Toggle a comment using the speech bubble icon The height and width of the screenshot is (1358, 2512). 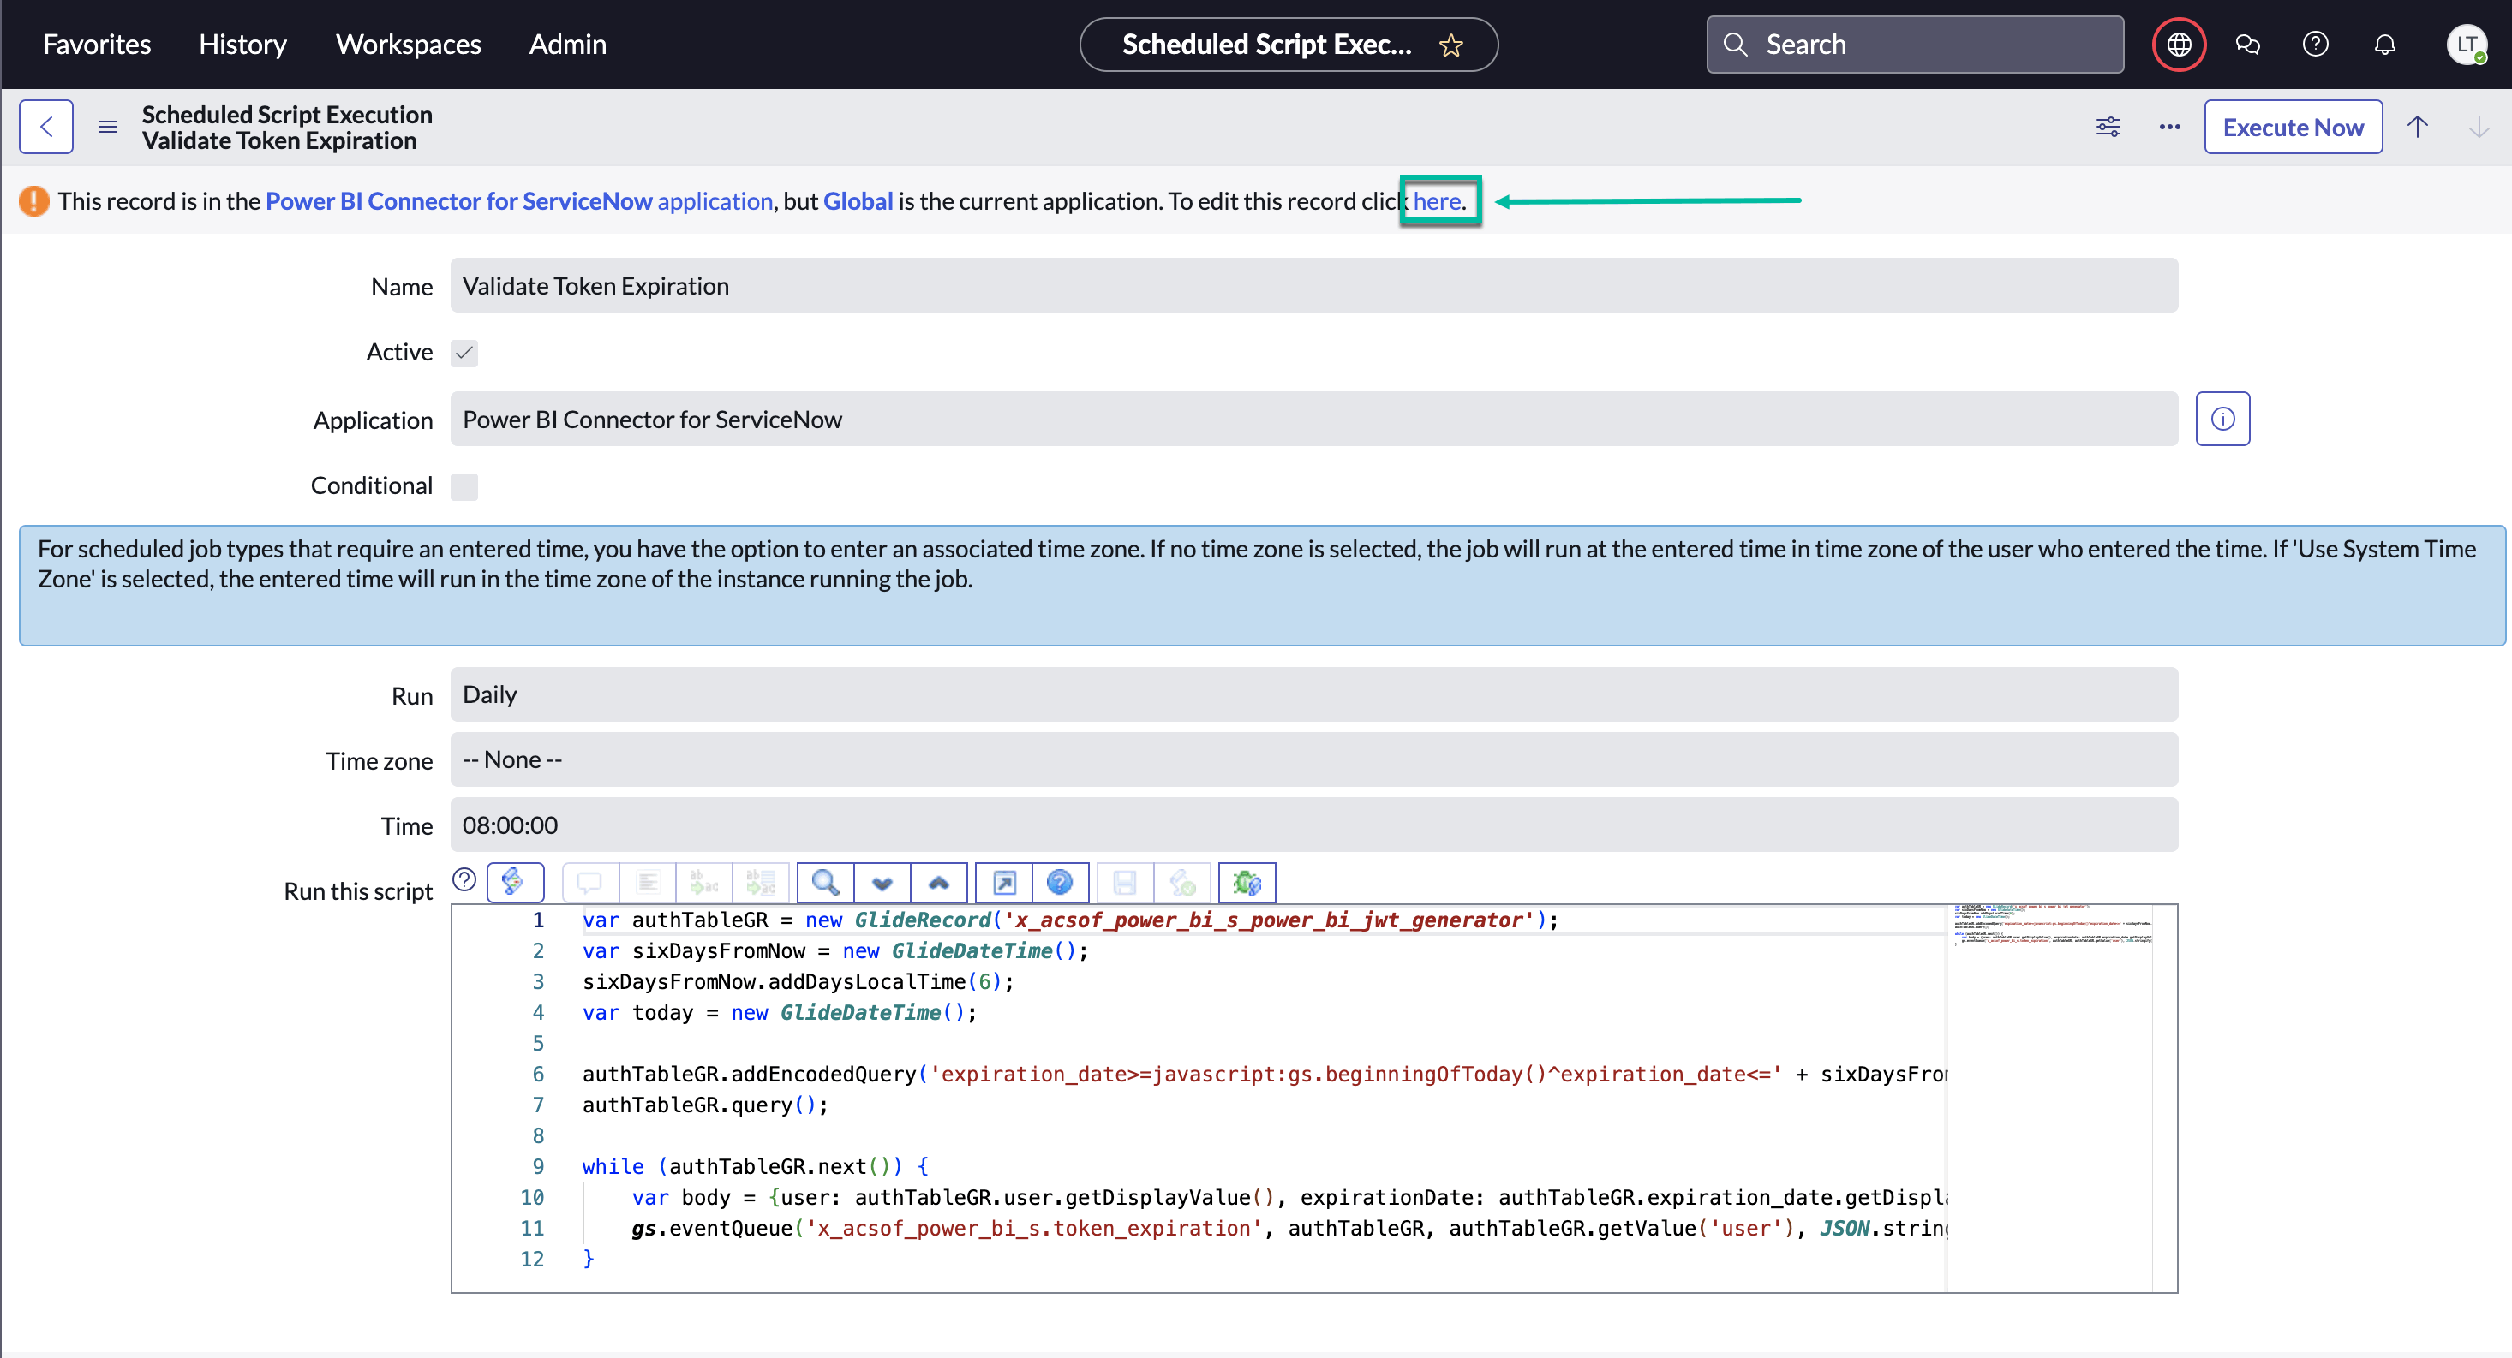[590, 882]
